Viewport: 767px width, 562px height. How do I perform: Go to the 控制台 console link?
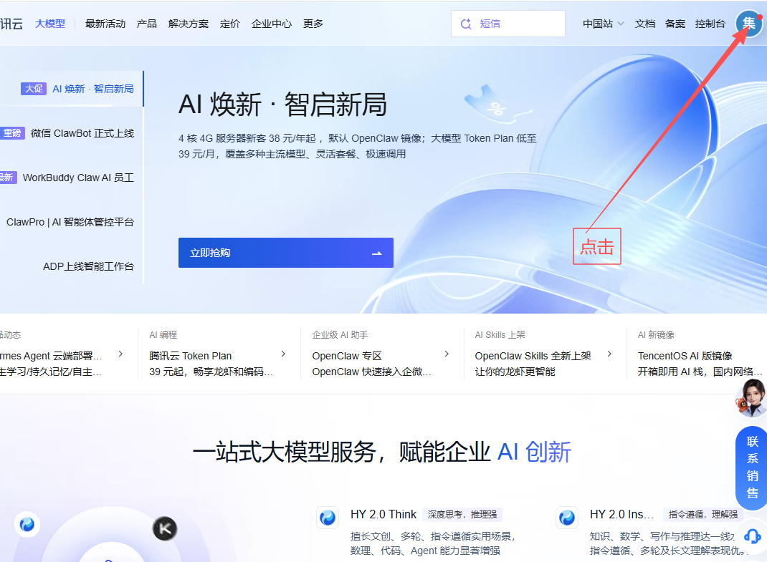click(710, 24)
